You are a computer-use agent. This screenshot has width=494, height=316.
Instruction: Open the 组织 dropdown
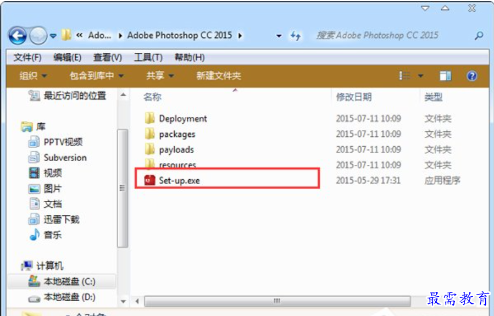(33, 76)
